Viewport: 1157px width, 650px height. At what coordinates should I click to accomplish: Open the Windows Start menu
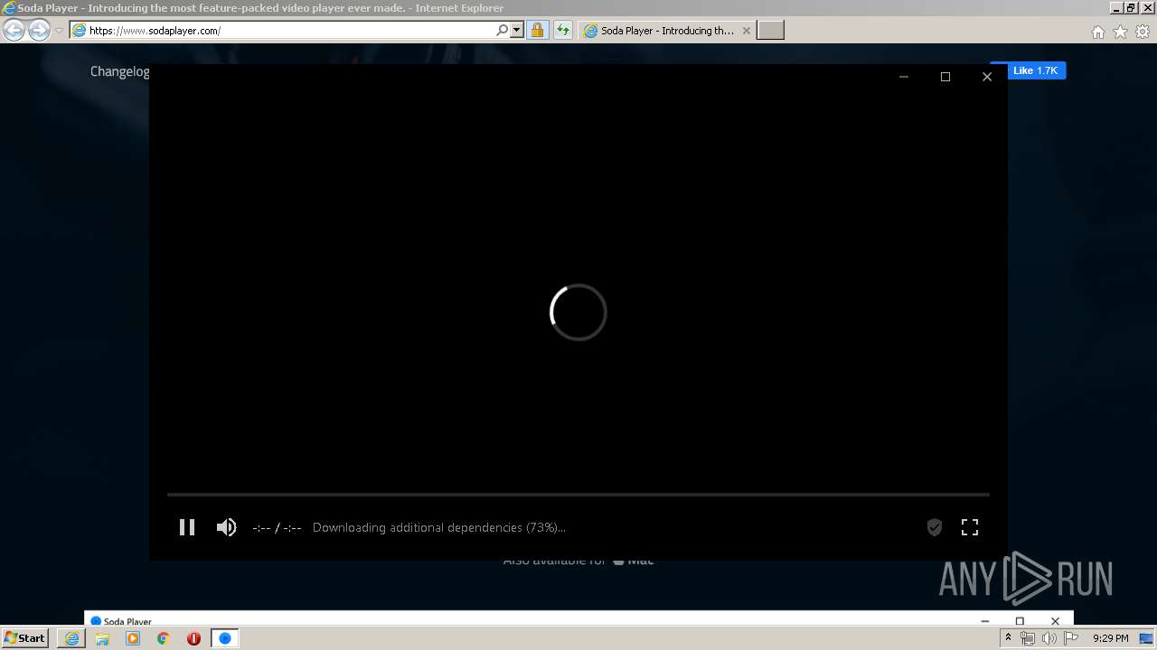(x=25, y=638)
